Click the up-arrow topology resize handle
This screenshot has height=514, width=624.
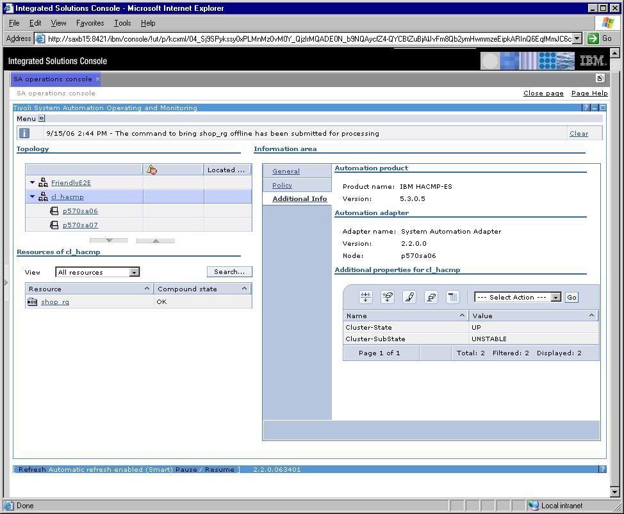pos(156,241)
